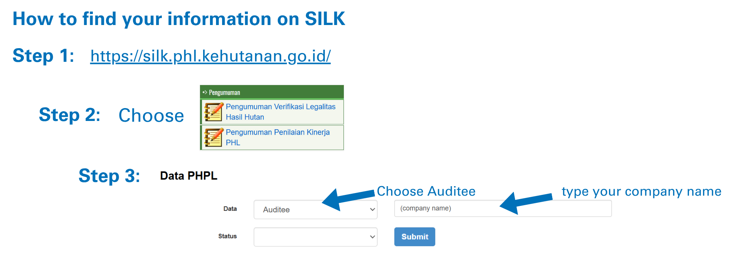Click the "How to find your information" title
The height and width of the screenshot is (273, 739).
click(x=179, y=19)
